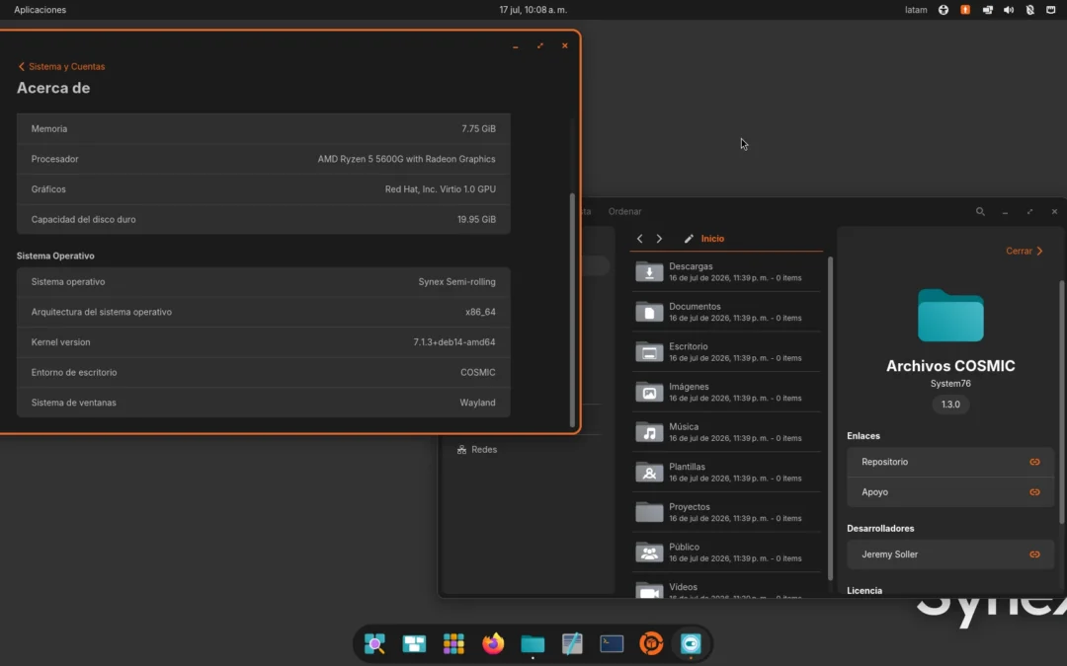
Task: Minimize the Files window
Action: click(x=1005, y=212)
